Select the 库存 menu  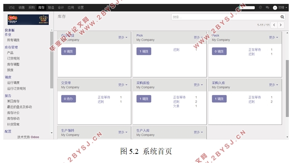(41, 7)
